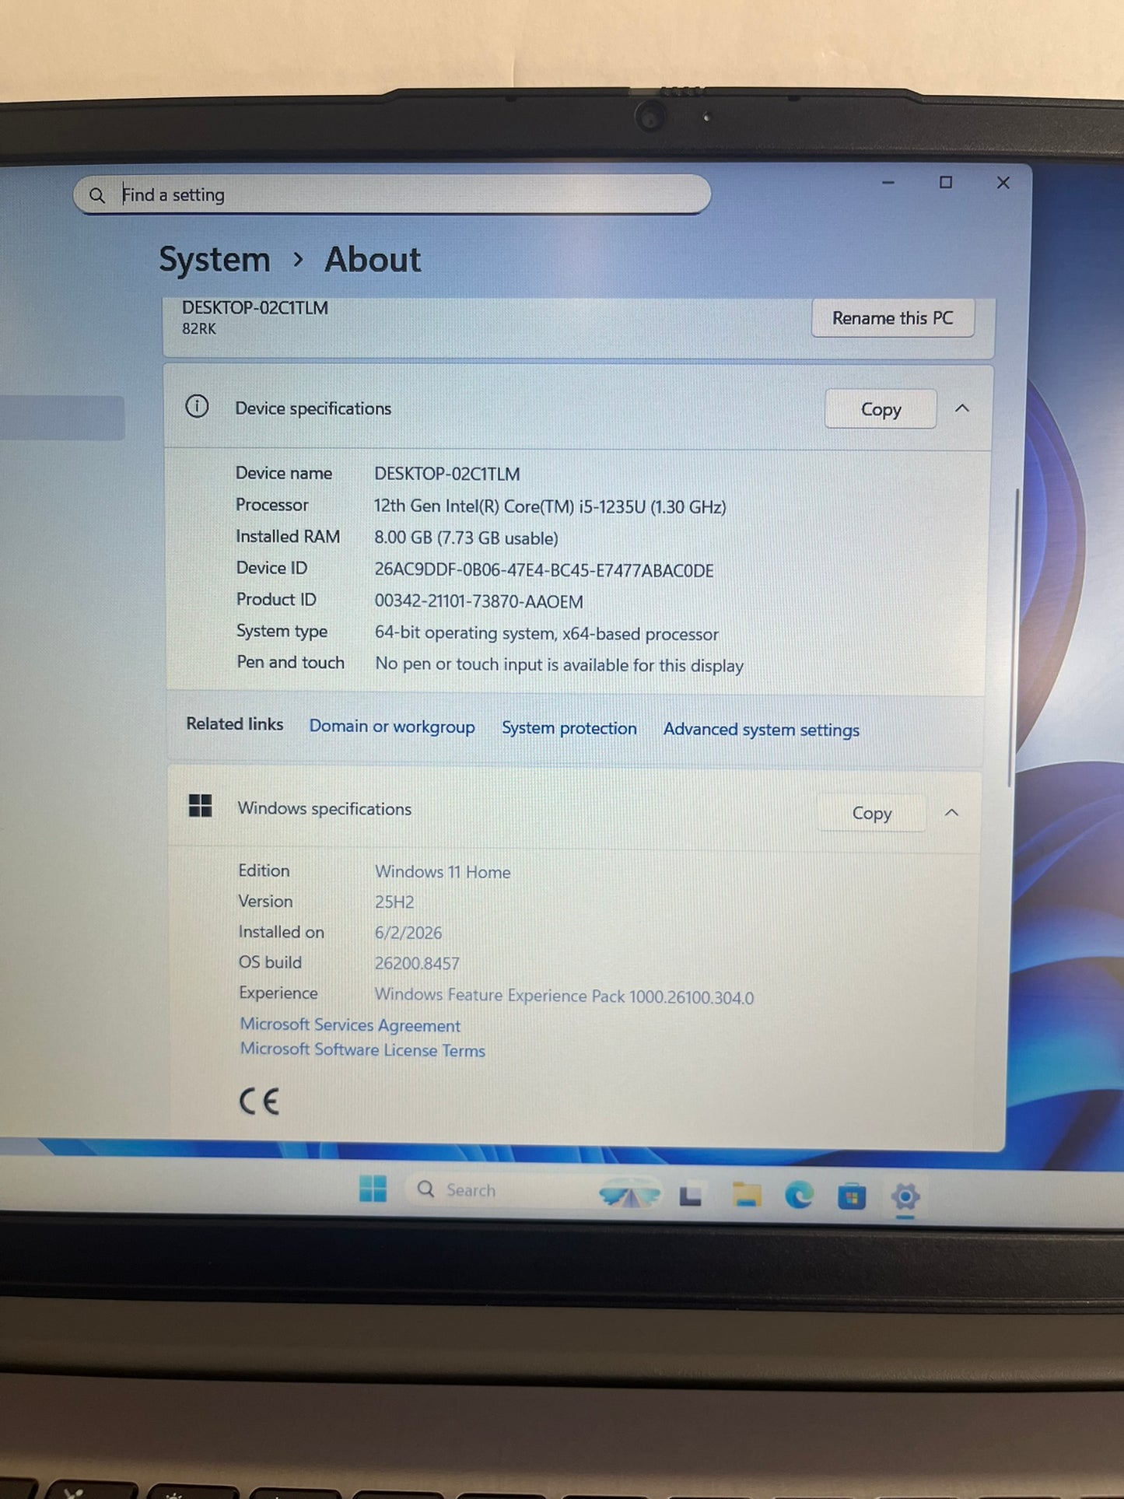This screenshot has height=1499, width=1124.
Task: Focus the Find a setting search box
Action: (392, 194)
